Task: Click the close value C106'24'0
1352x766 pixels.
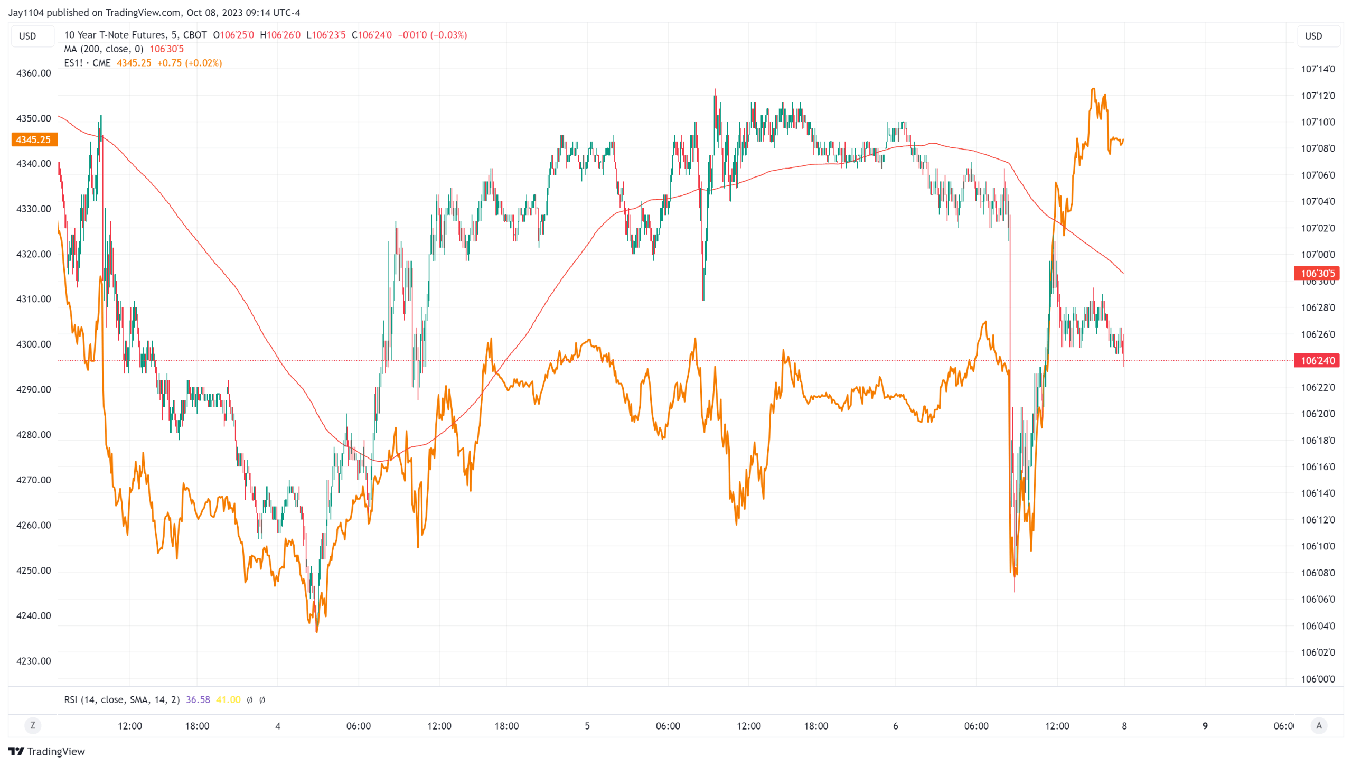Action: point(372,35)
